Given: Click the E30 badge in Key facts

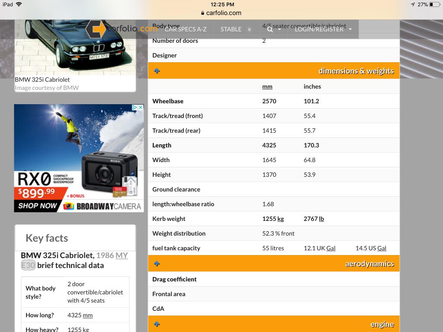Looking at the screenshot, I should (28, 265).
